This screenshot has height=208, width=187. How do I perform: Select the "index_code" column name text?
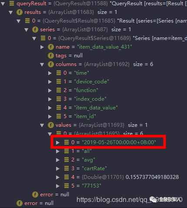pyautogui.click(x=90, y=99)
